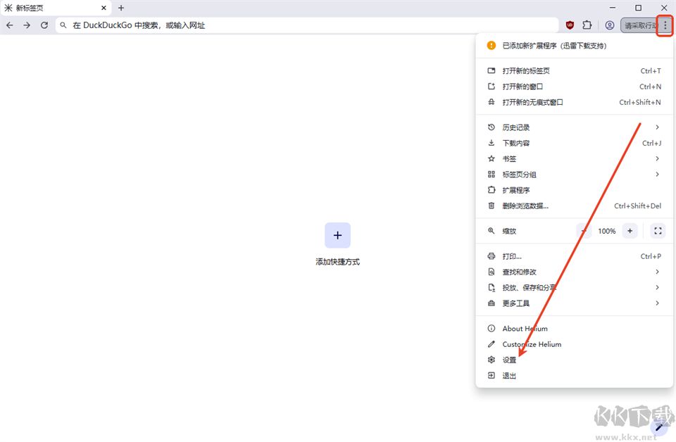This screenshot has width=676, height=442.
Task: Open a new tab with plus button
Action: click(121, 8)
